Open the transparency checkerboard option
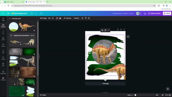 click(x=83, y=18)
